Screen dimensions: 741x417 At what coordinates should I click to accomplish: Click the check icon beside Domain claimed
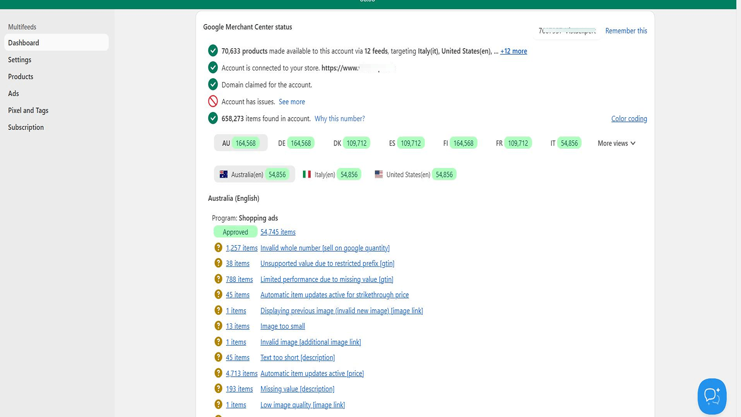click(213, 84)
